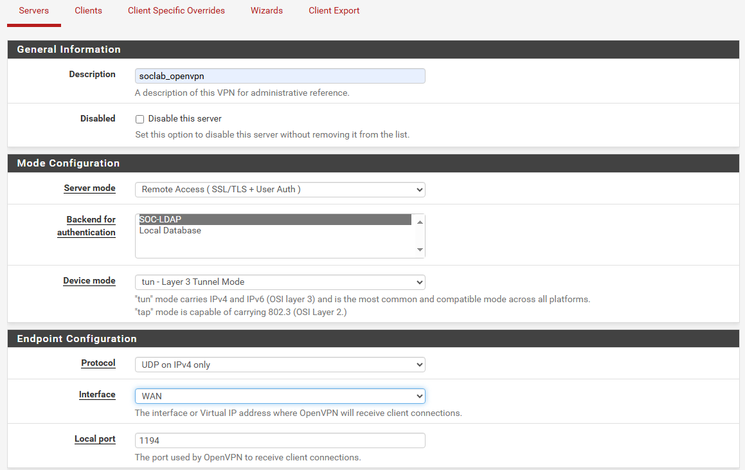Open Client Specific Overrides tab
Viewport: 745px width, 470px height.
click(x=176, y=11)
